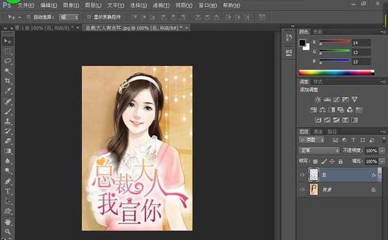
Task: Select the Magic Wand tool
Action: coord(8,71)
